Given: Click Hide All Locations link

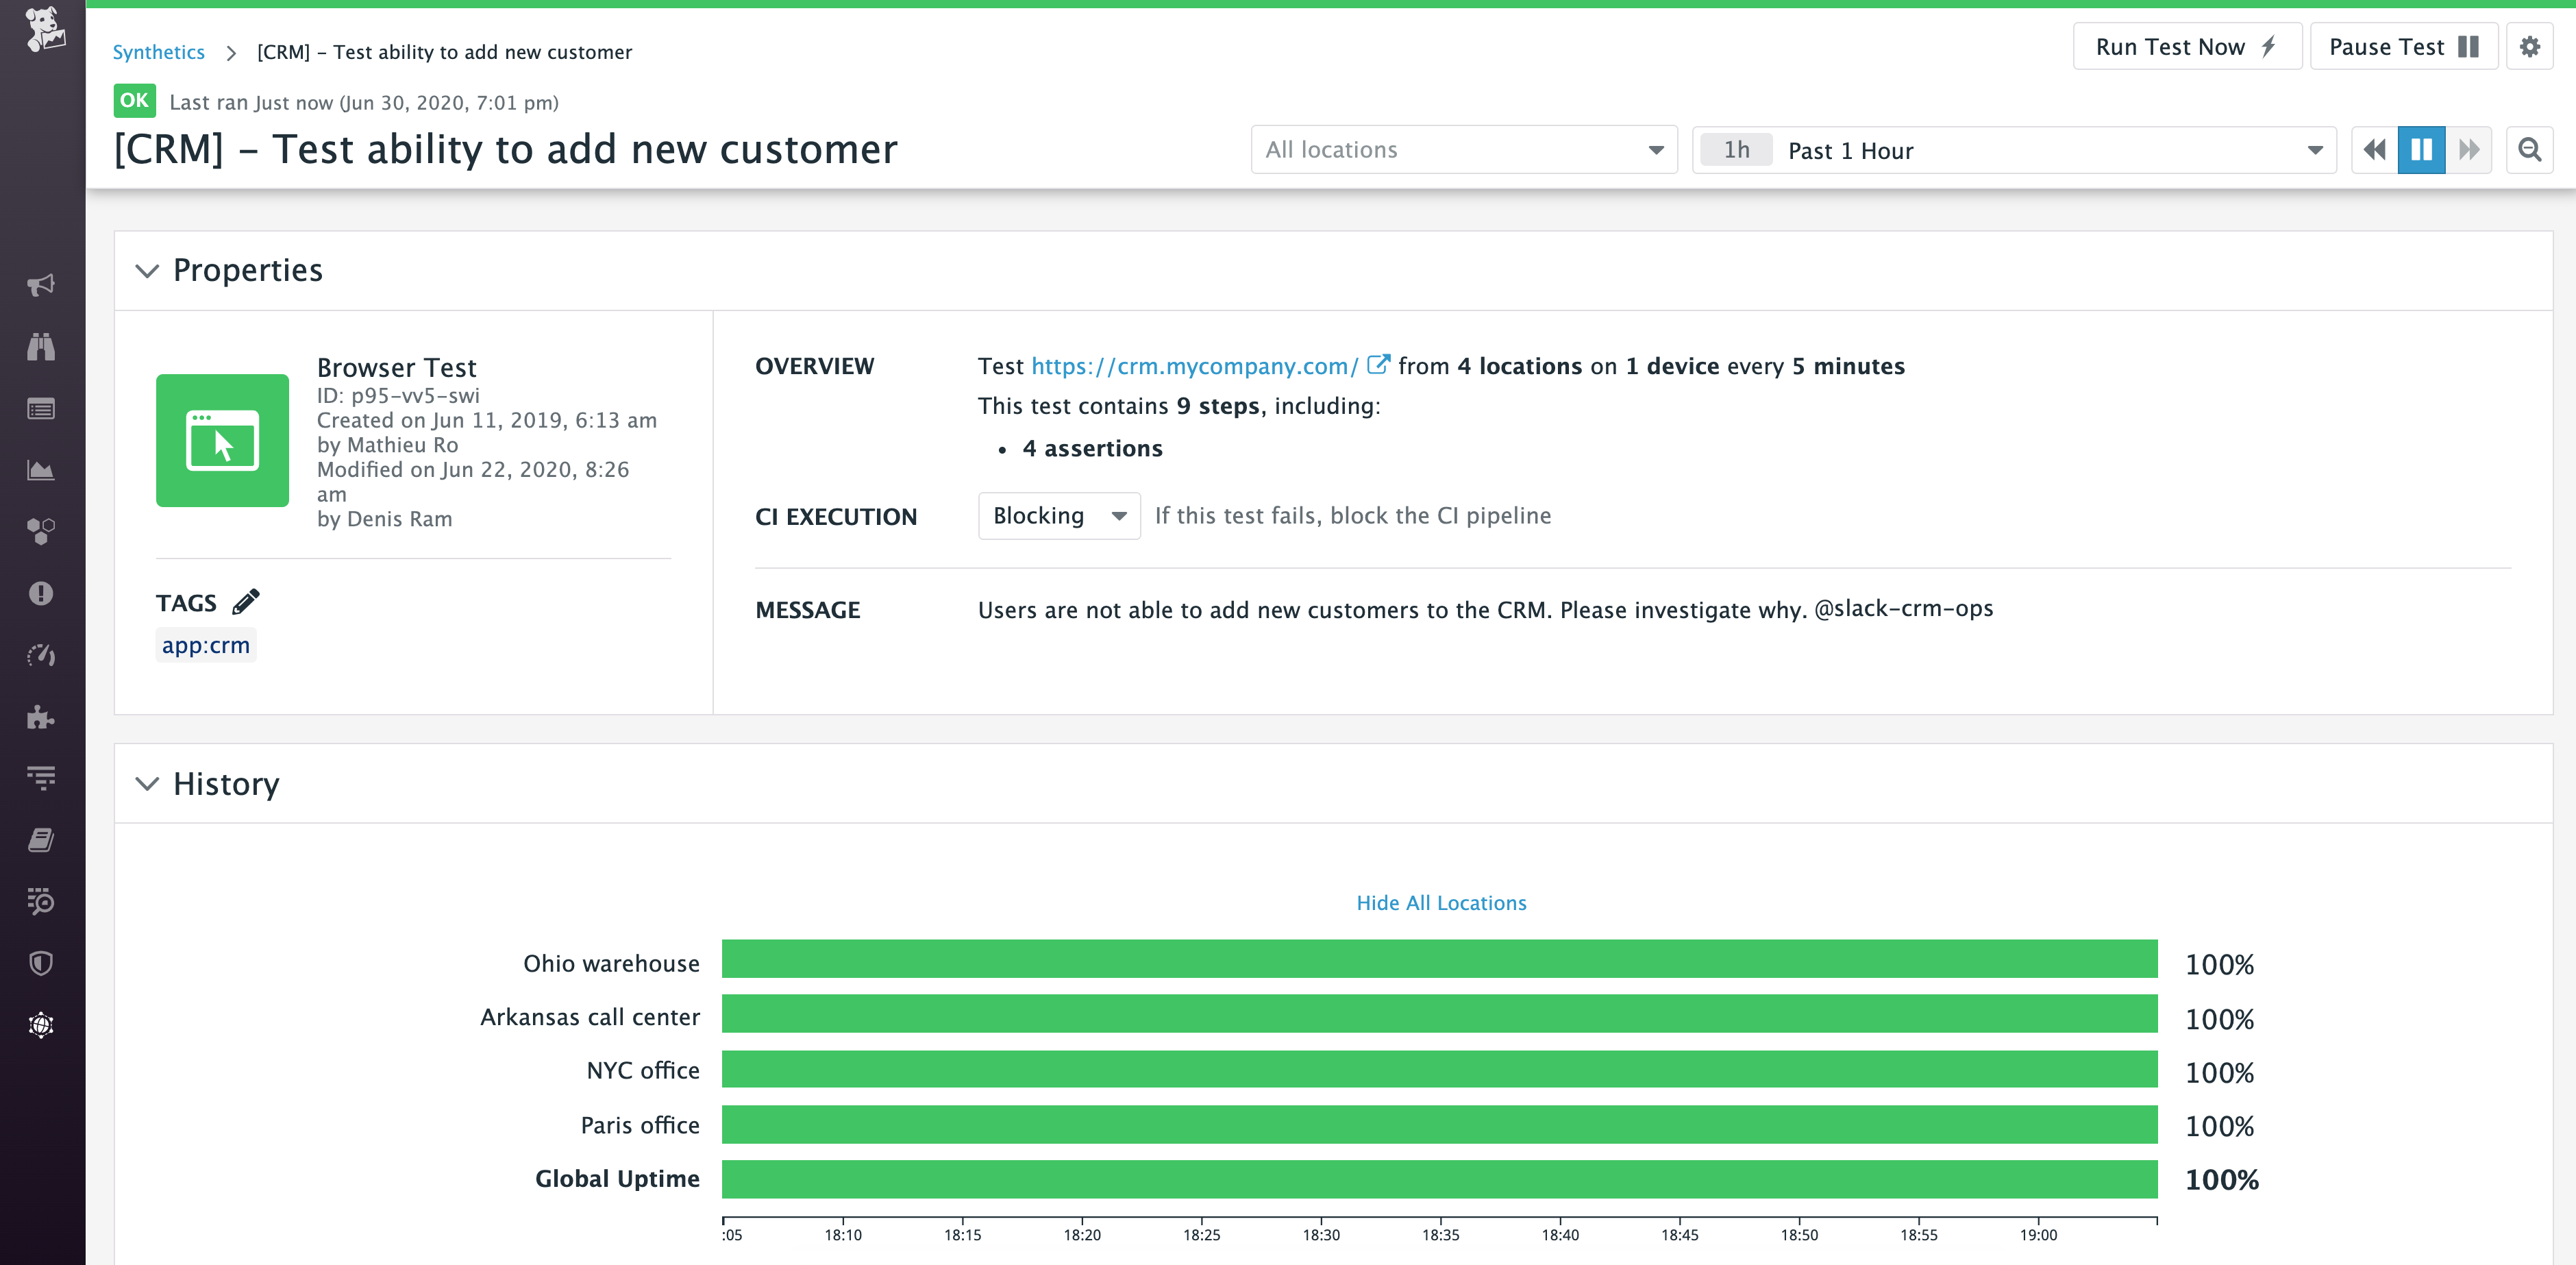Looking at the screenshot, I should 1441,902.
